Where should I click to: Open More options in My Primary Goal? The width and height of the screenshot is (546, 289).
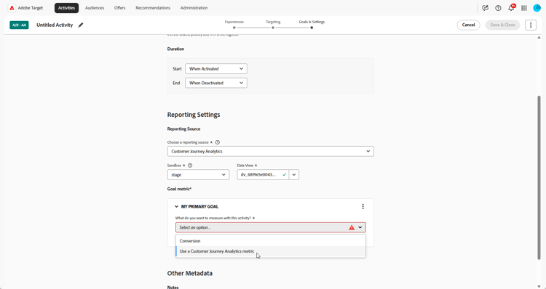click(x=363, y=207)
